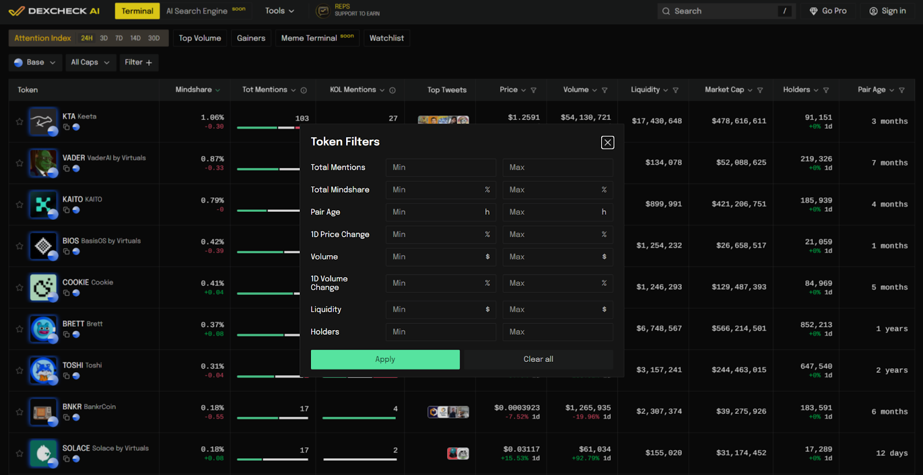Click the Volume Max field
Image resolution: width=923 pixels, height=475 pixels.
click(557, 257)
